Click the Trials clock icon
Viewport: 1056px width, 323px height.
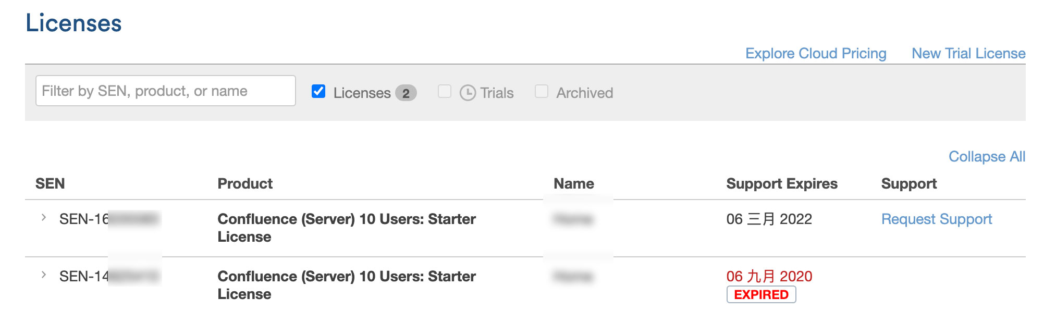(x=468, y=93)
